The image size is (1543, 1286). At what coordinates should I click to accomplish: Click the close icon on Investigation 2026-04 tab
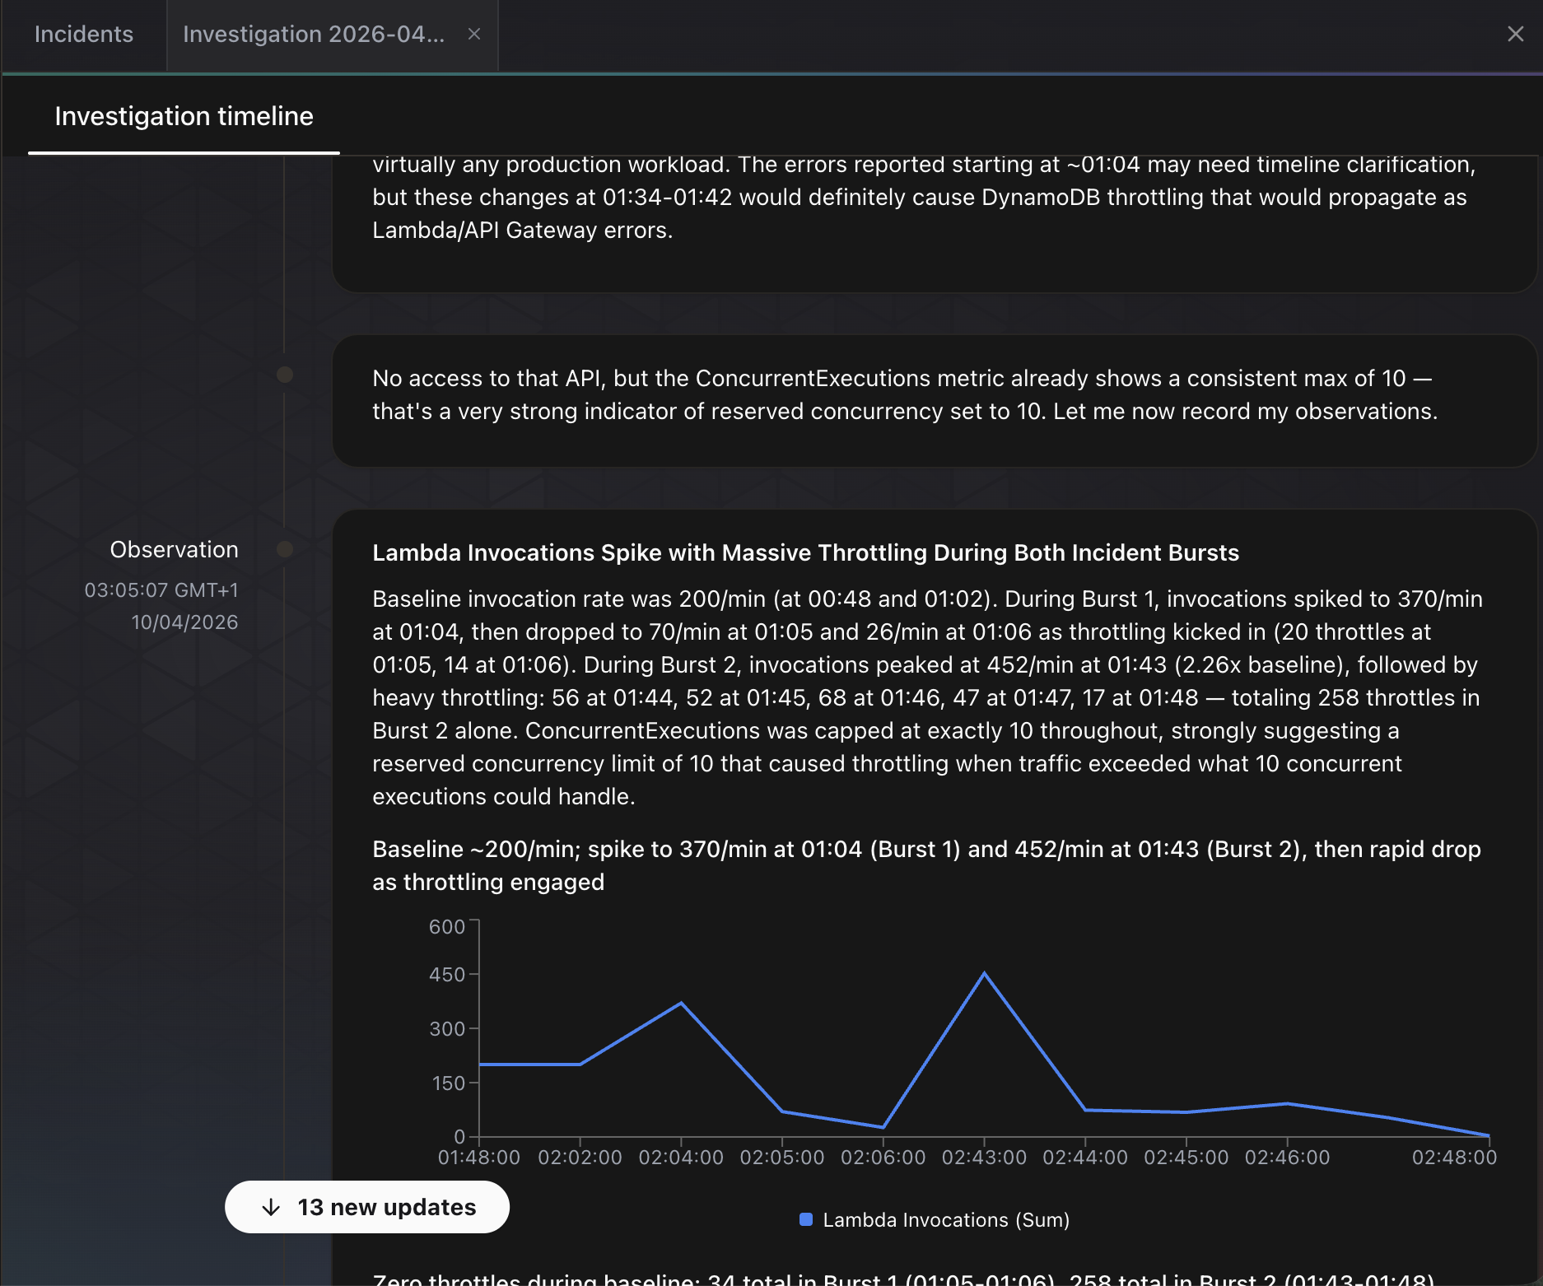click(474, 35)
